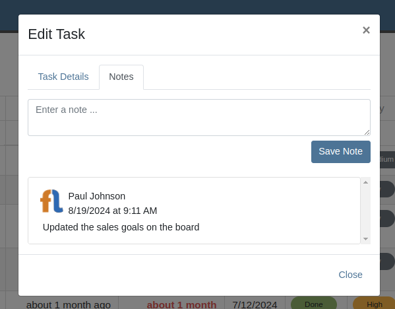
Task: Click the orange High priority badge
Action: tap(374, 304)
